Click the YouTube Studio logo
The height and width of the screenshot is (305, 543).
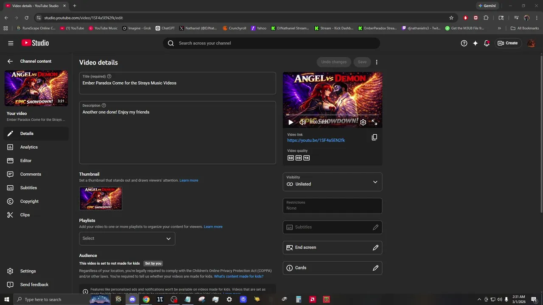[x=35, y=43]
